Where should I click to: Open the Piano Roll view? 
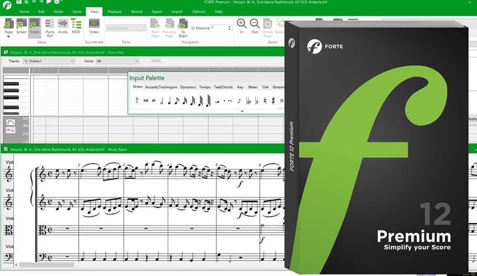point(50,27)
